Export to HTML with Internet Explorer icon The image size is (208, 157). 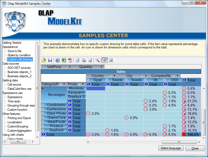point(57,60)
